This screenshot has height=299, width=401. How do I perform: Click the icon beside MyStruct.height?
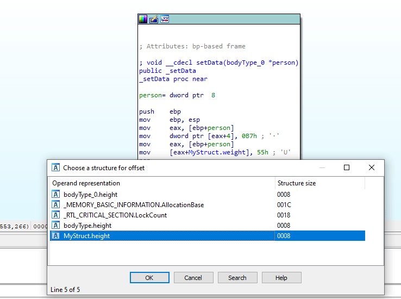tap(56, 235)
